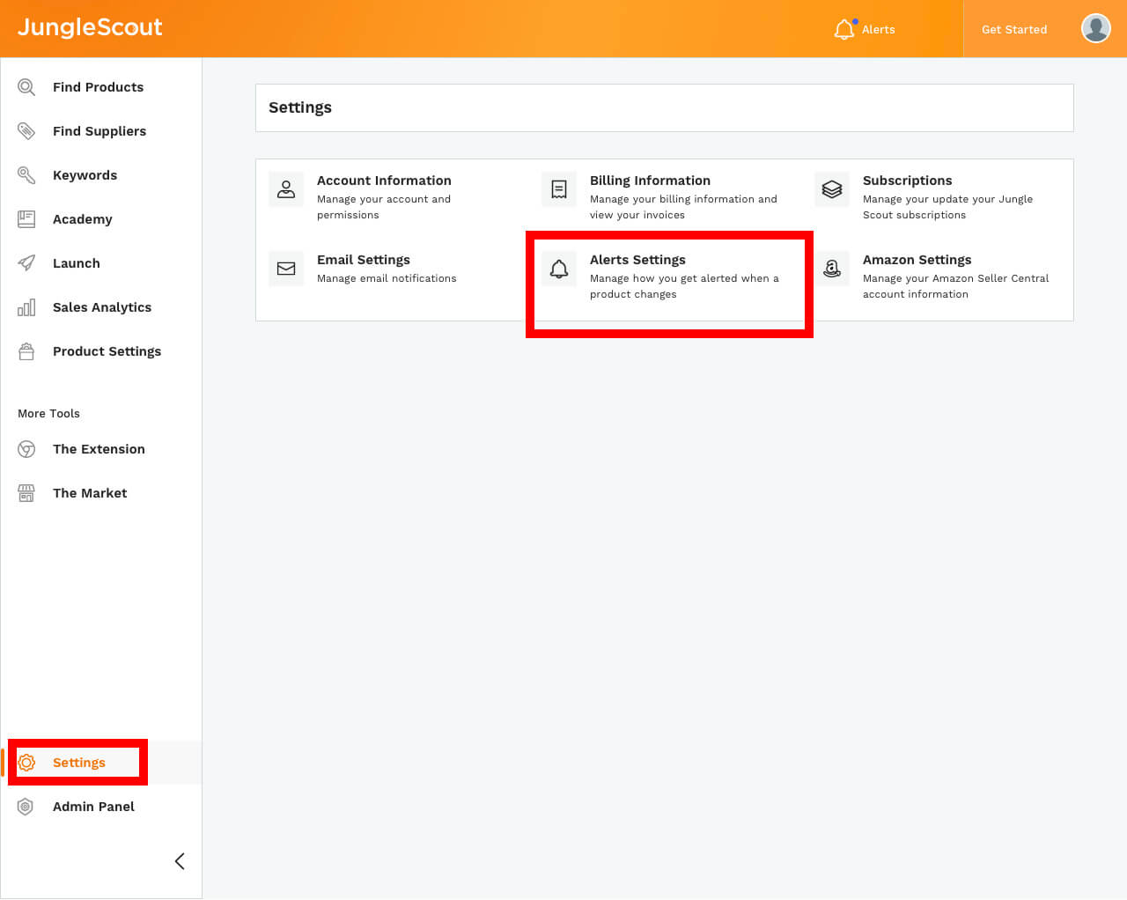
Task: Open Email Settings title
Action: pos(364,260)
